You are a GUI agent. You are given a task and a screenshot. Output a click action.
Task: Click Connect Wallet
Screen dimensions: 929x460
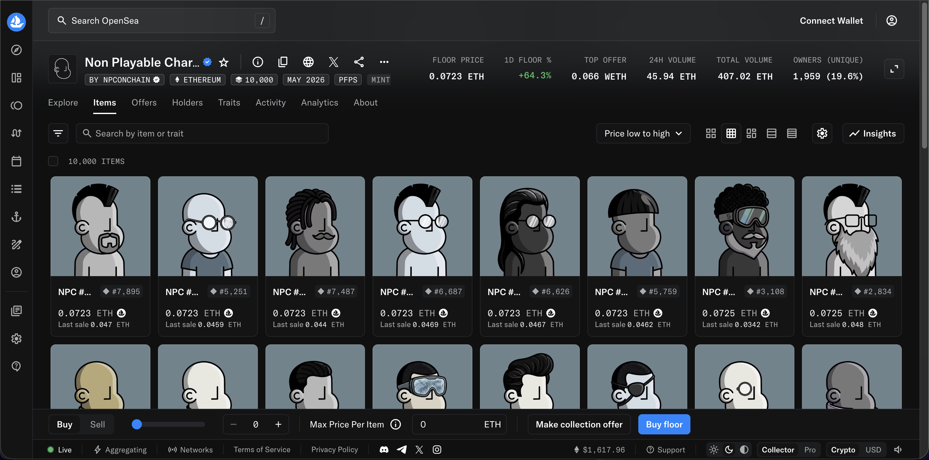click(831, 21)
